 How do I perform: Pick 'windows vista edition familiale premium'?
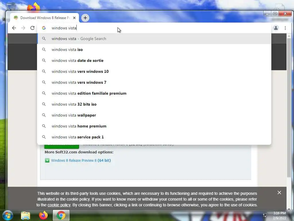coord(154,93)
